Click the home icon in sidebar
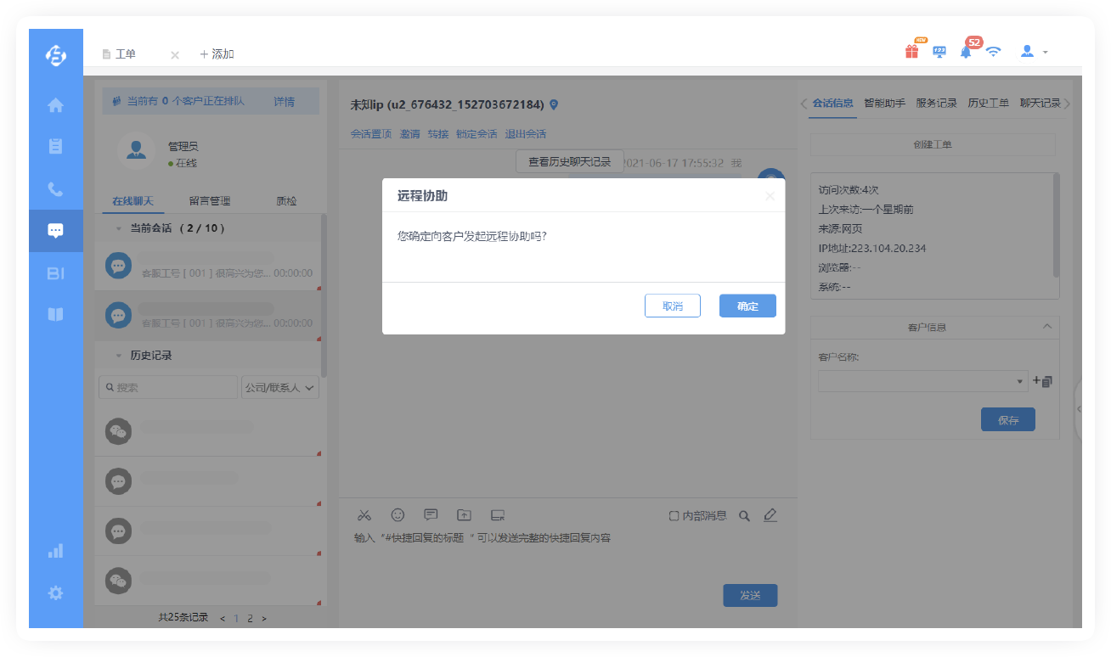This screenshot has width=1111, height=657. pyautogui.click(x=55, y=105)
